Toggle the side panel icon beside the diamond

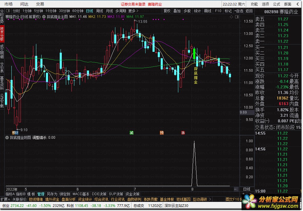pyautogui.click(x=237, y=17)
